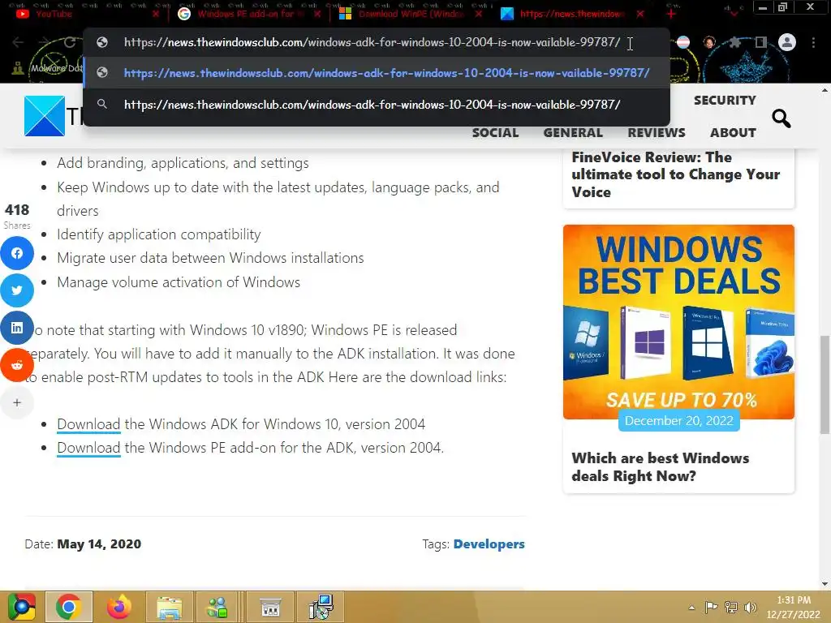Open the Extensions puzzle icon

(x=735, y=42)
